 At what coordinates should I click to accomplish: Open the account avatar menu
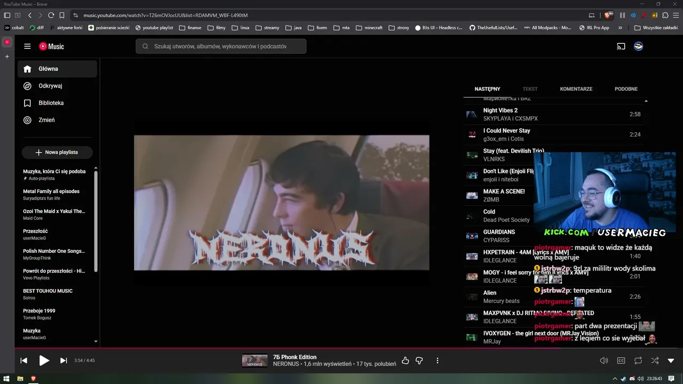[638, 46]
